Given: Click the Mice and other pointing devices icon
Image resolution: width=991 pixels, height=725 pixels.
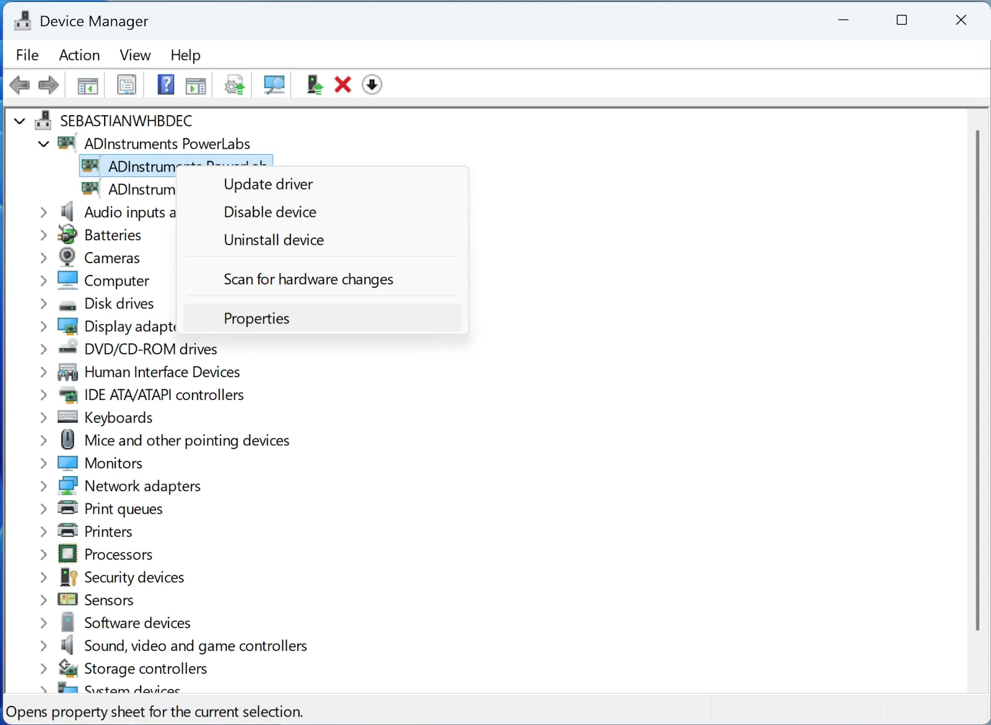Looking at the screenshot, I should [68, 440].
